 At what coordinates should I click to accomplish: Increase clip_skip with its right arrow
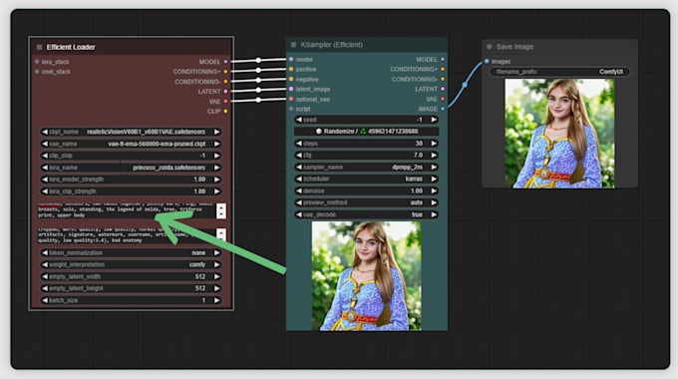(x=217, y=156)
